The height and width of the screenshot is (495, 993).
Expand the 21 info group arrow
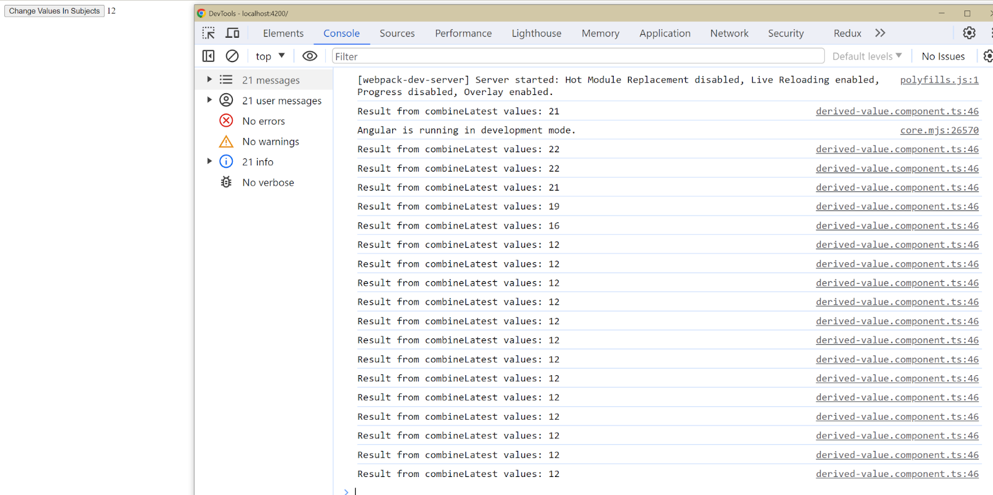tap(209, 161)
